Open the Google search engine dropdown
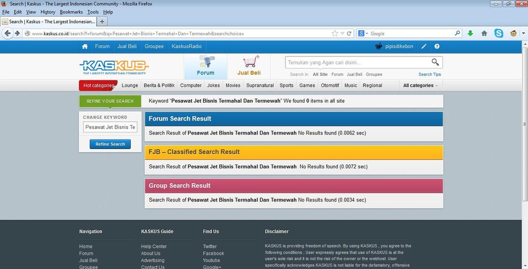This screenshot has width=528, height=269. point(363,33)
